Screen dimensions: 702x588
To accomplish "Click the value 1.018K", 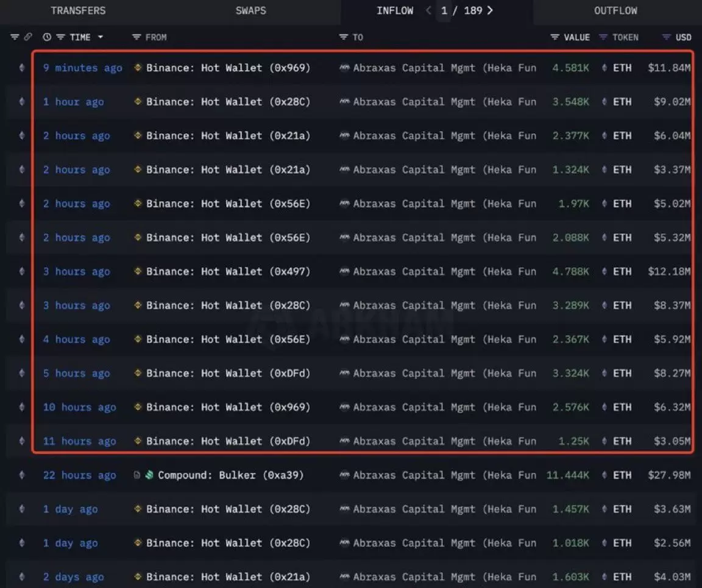I will pyautogui.click(x=570, y=543).
